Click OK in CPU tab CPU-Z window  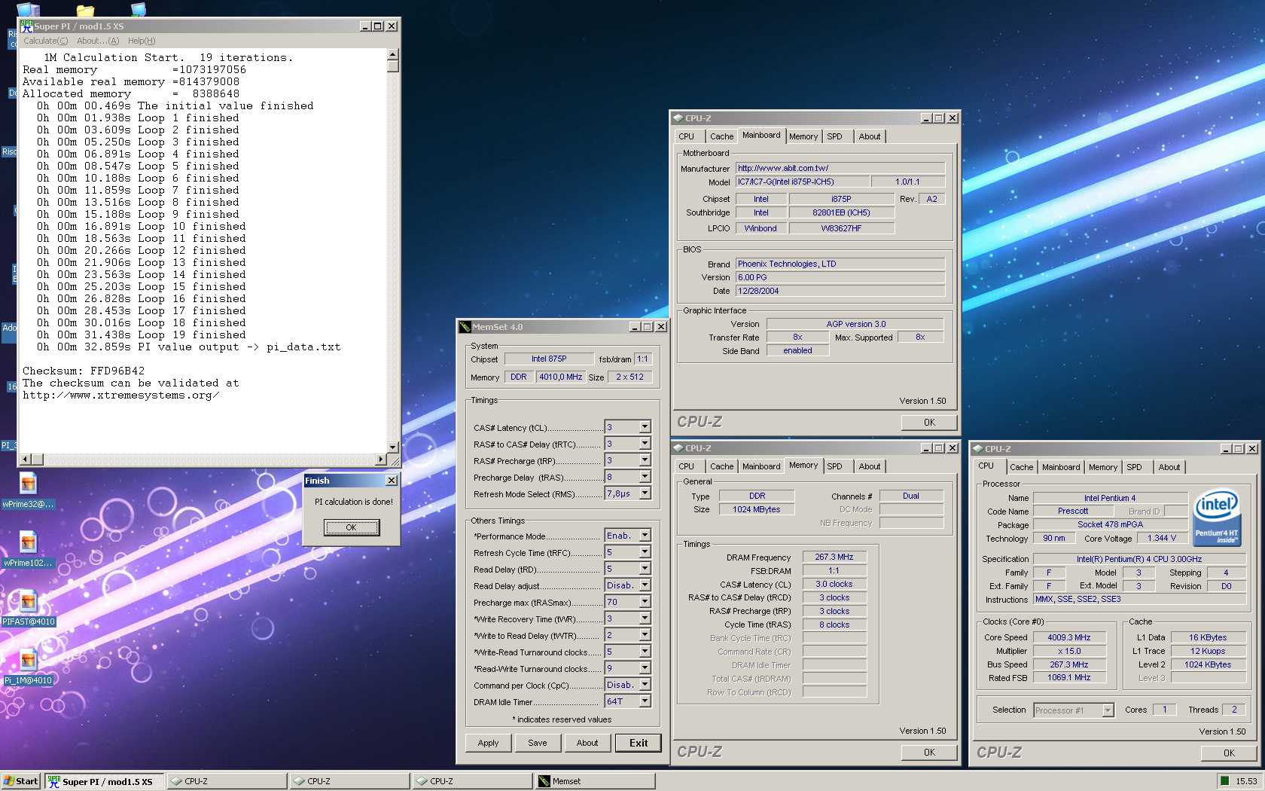coord(1229,753)
